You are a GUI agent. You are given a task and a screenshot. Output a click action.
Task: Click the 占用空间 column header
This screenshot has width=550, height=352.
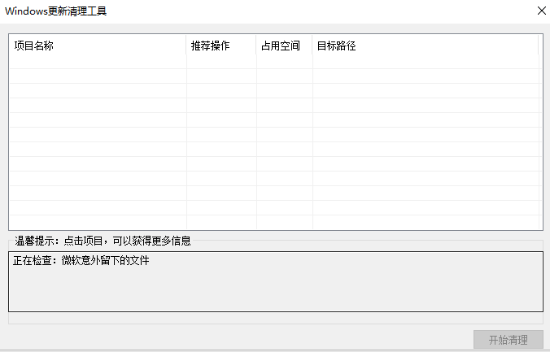click(x=284, y=46)
